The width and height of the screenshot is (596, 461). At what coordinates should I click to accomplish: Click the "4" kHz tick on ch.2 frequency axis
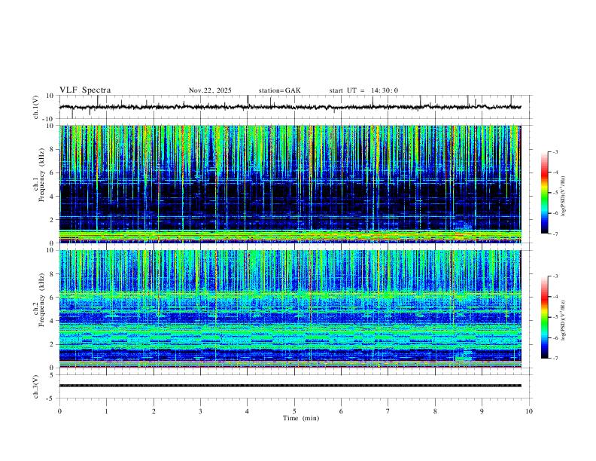point(53,321)
